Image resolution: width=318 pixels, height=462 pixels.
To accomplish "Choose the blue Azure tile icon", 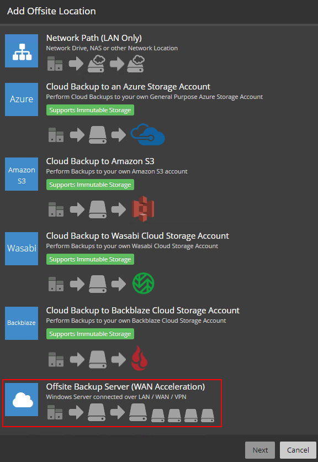I will pos(22,99).
